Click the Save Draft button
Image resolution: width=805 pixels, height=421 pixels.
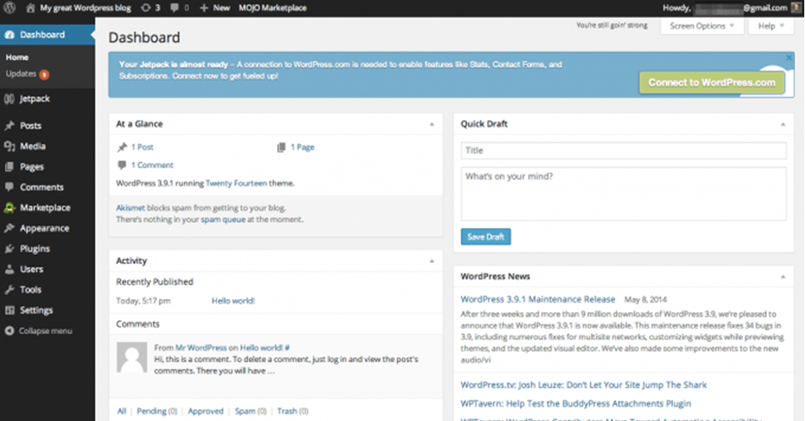[485, 237]
